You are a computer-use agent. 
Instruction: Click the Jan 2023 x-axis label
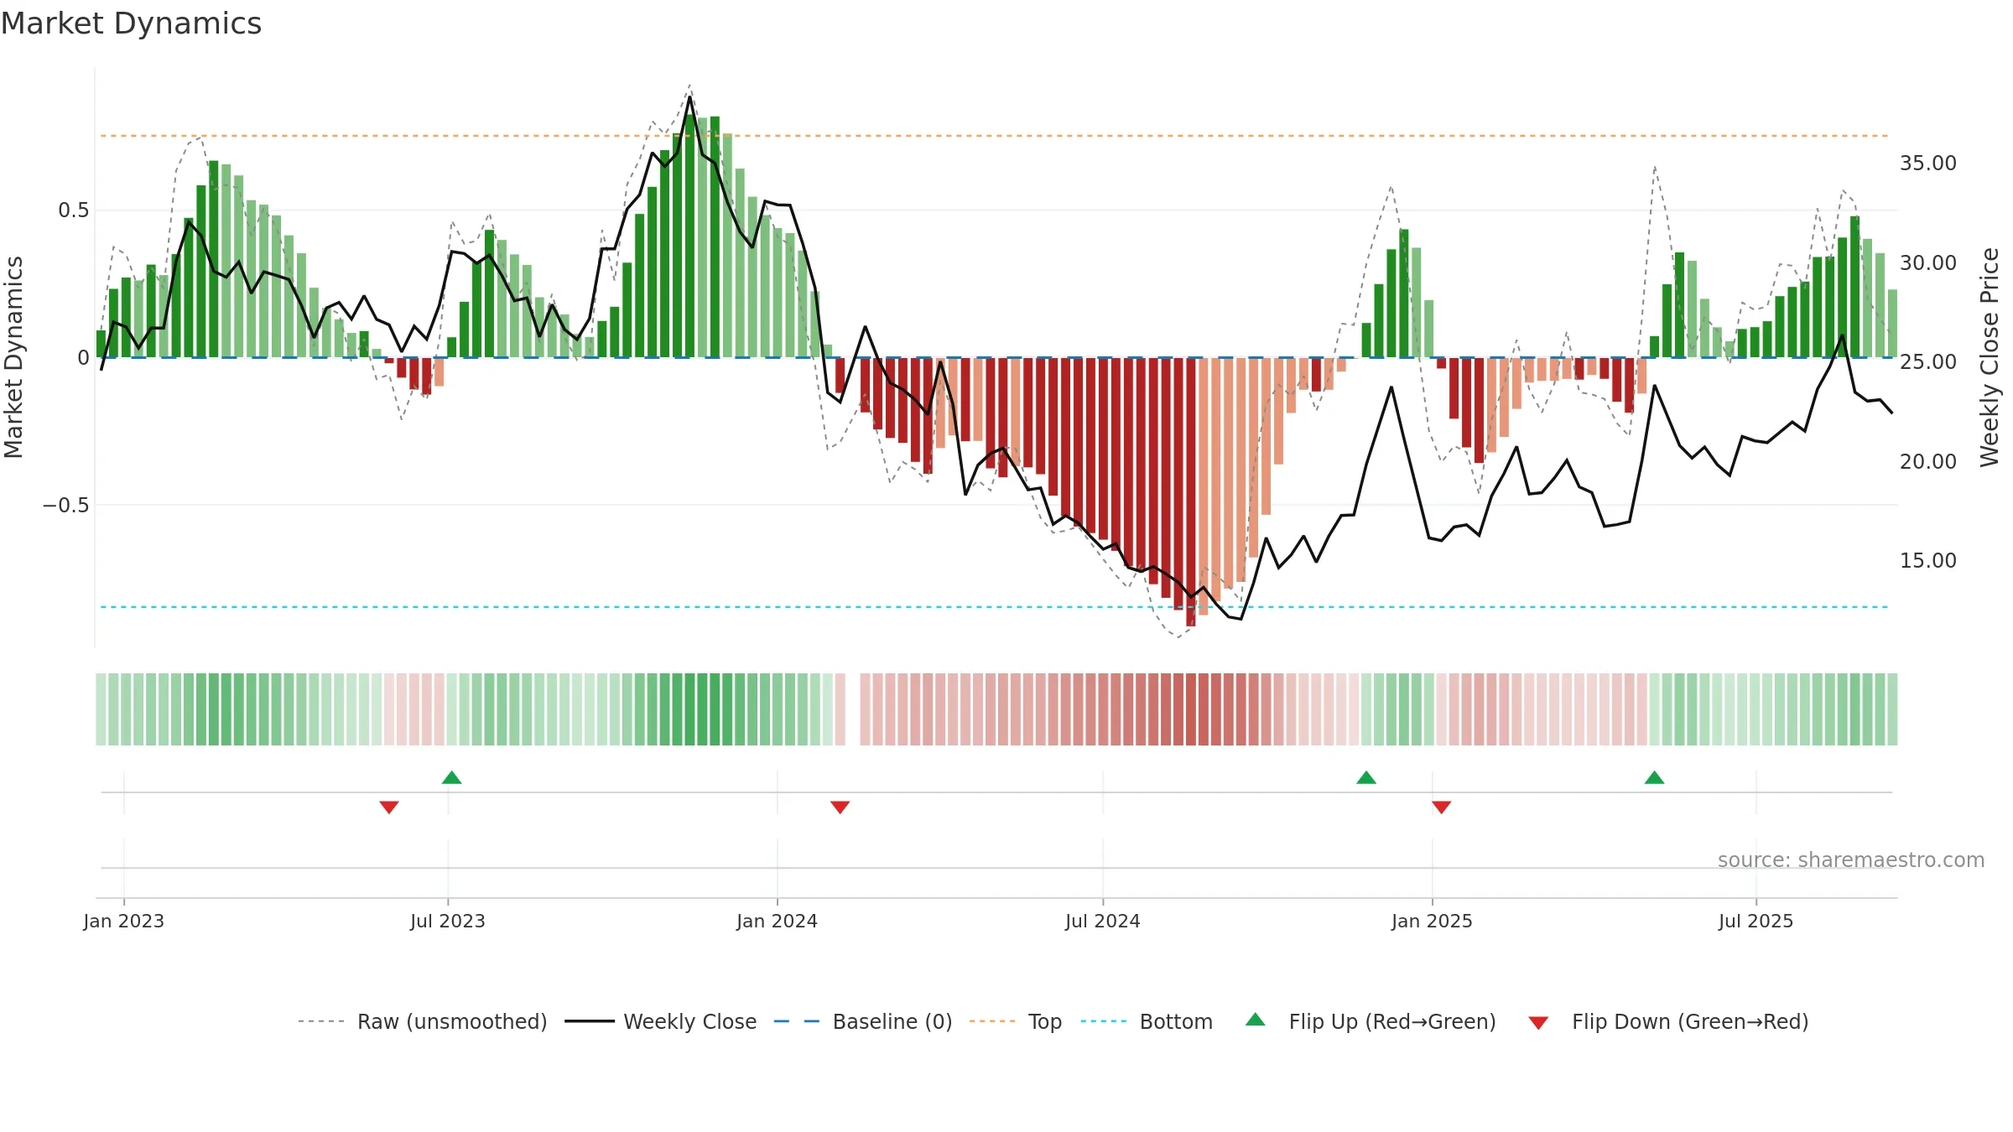124,921
